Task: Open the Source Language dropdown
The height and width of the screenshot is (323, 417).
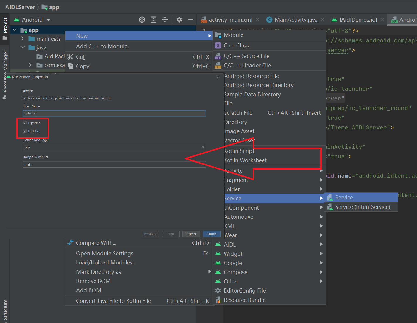Action: [x=114, y=147]
